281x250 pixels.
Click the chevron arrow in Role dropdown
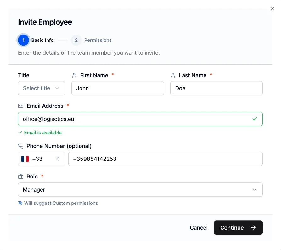click(255, 189)
